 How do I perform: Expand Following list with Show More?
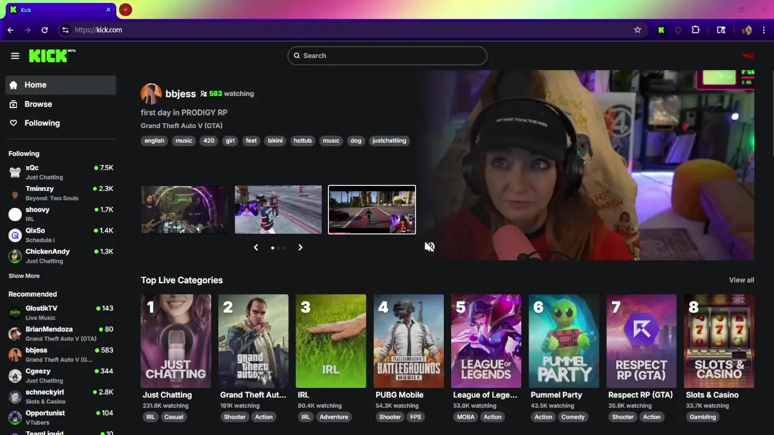tap(24, 276)
